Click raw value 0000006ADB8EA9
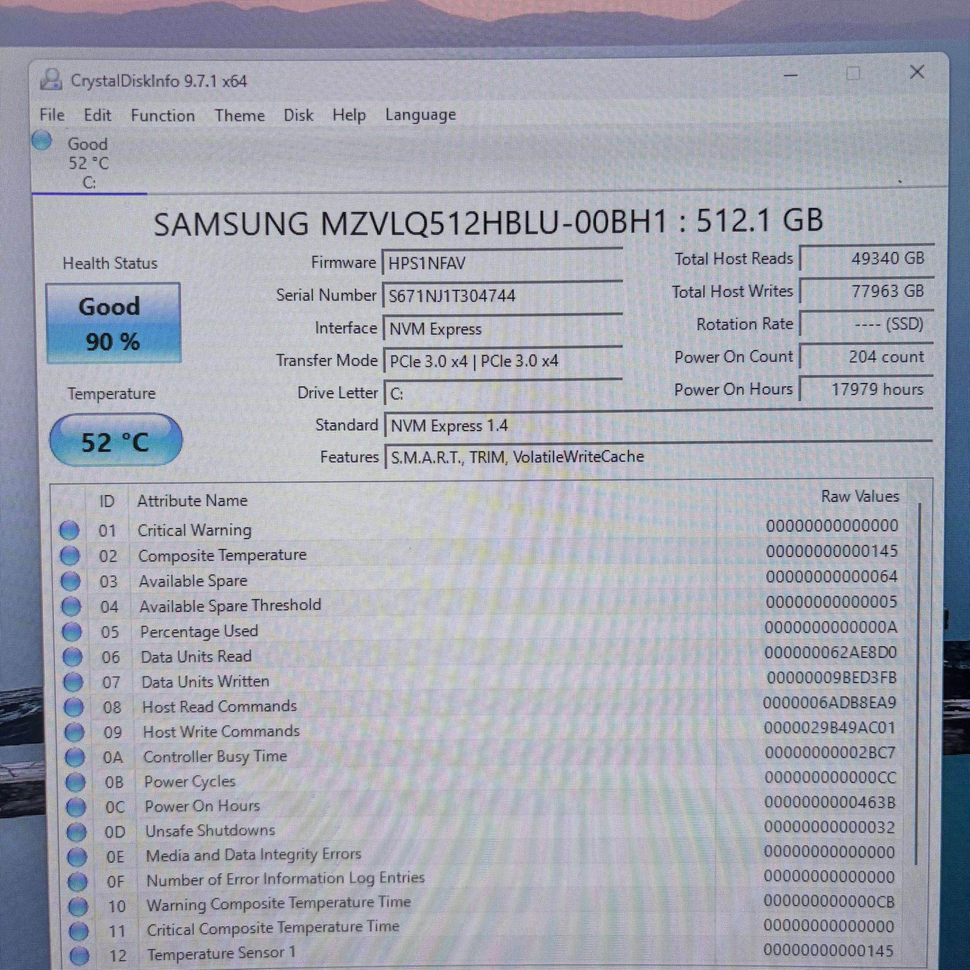Image resolution: width=970 pixels, height=970 pixels. [829, 703]
